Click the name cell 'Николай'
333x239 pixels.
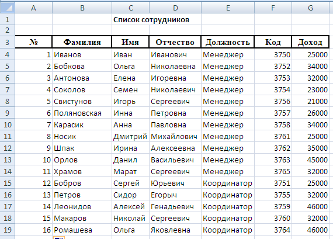click(130, 218)
